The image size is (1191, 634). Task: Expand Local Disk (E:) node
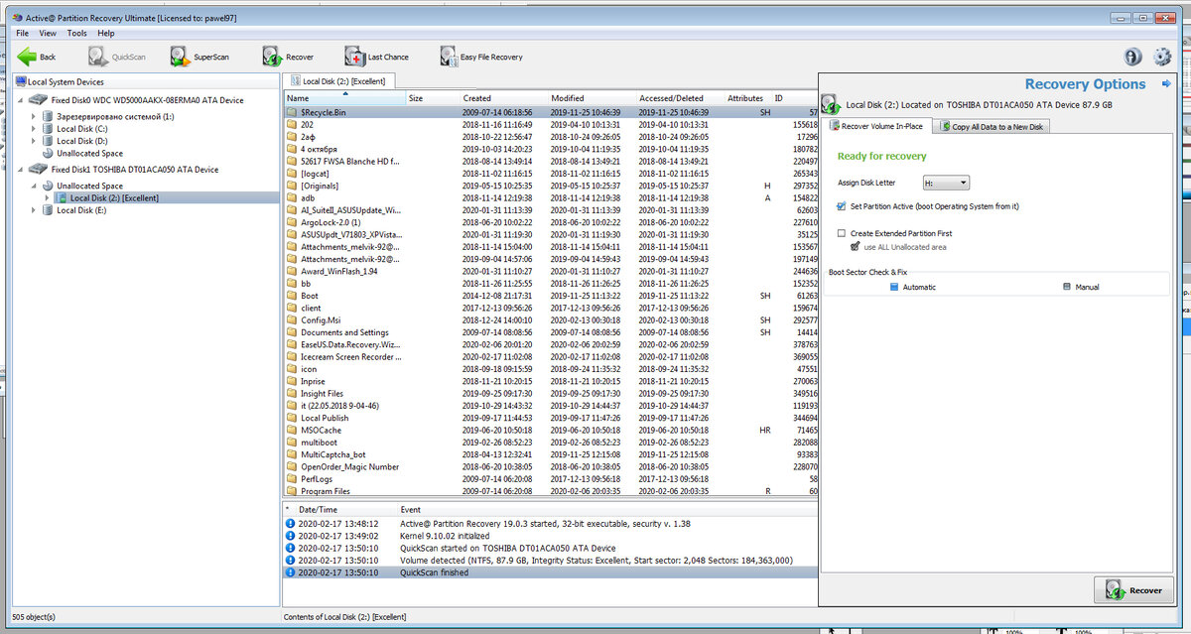point(34,210)
